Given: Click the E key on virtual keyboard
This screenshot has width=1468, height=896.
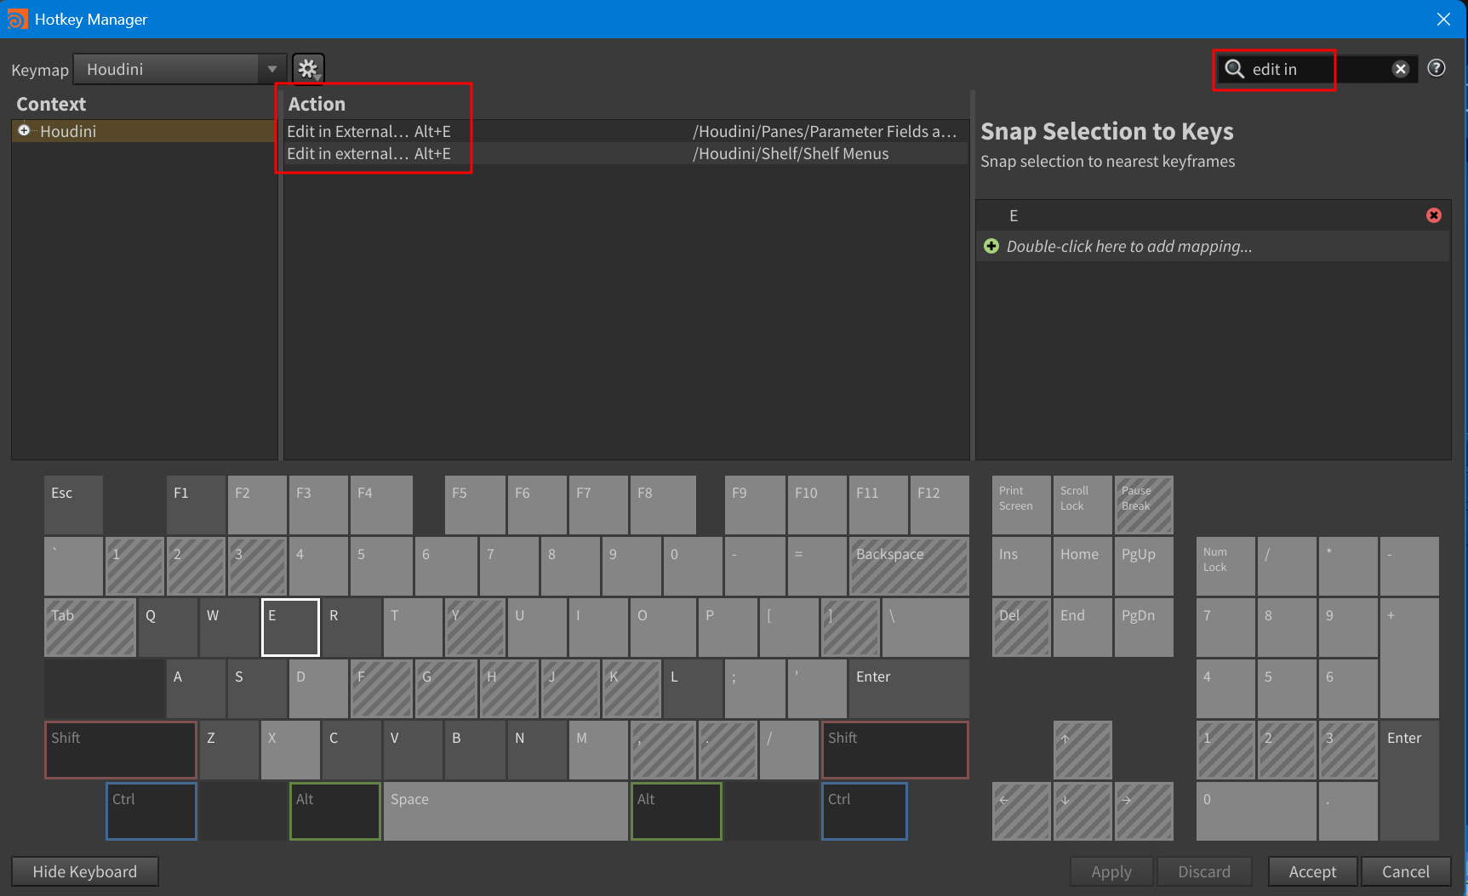Looking at the screenshot, I should [290, 627].
